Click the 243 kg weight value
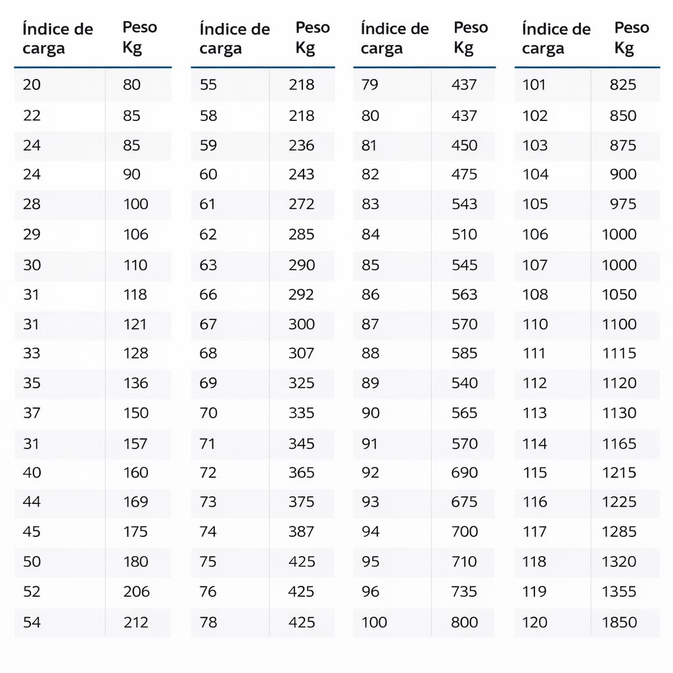The width and height of the screenshot is (673, 673). pos(301,174)
